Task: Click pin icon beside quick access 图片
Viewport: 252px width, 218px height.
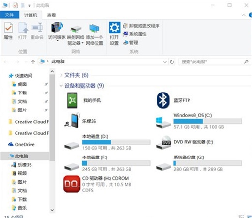Action: click(x=46, y=110)
